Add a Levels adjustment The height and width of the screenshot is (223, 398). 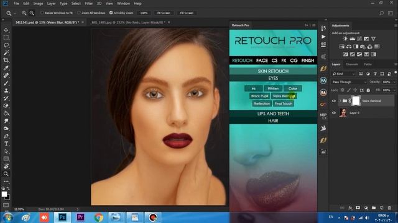(x=353, y=38)
